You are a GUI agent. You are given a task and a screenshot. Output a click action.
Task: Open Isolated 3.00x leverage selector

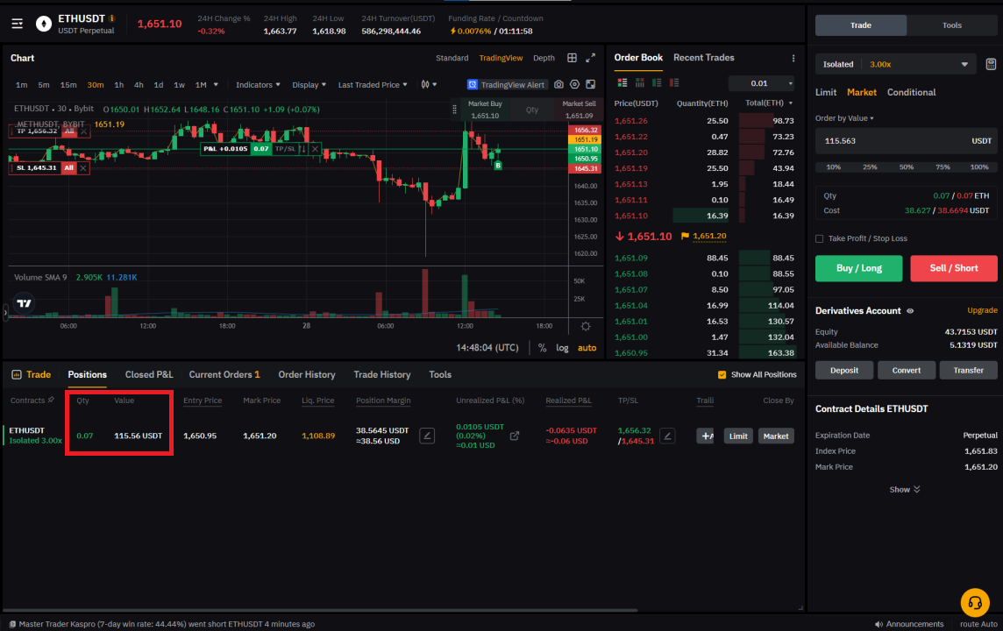pos(895,65)
